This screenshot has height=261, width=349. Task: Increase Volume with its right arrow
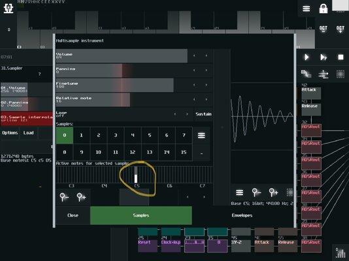207,55
